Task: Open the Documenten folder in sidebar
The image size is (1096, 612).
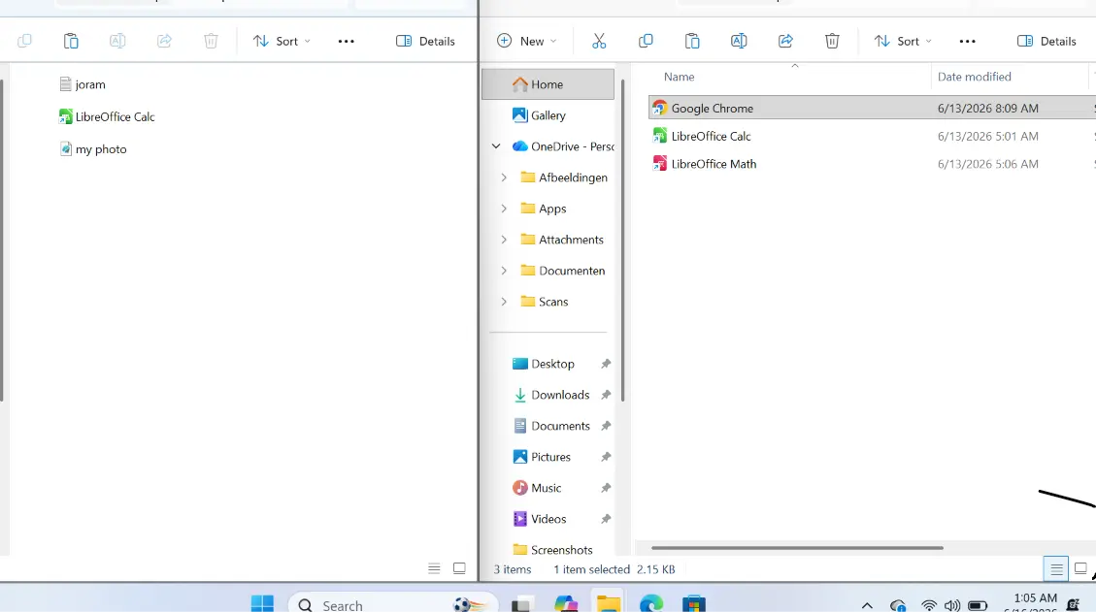Action: (563, 271)
